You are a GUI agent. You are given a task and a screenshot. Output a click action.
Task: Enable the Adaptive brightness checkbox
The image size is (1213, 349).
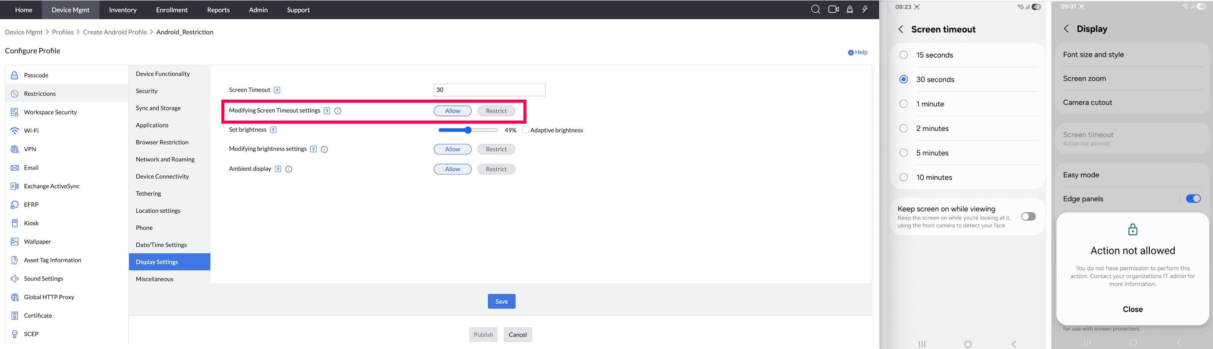coord(525,130)
